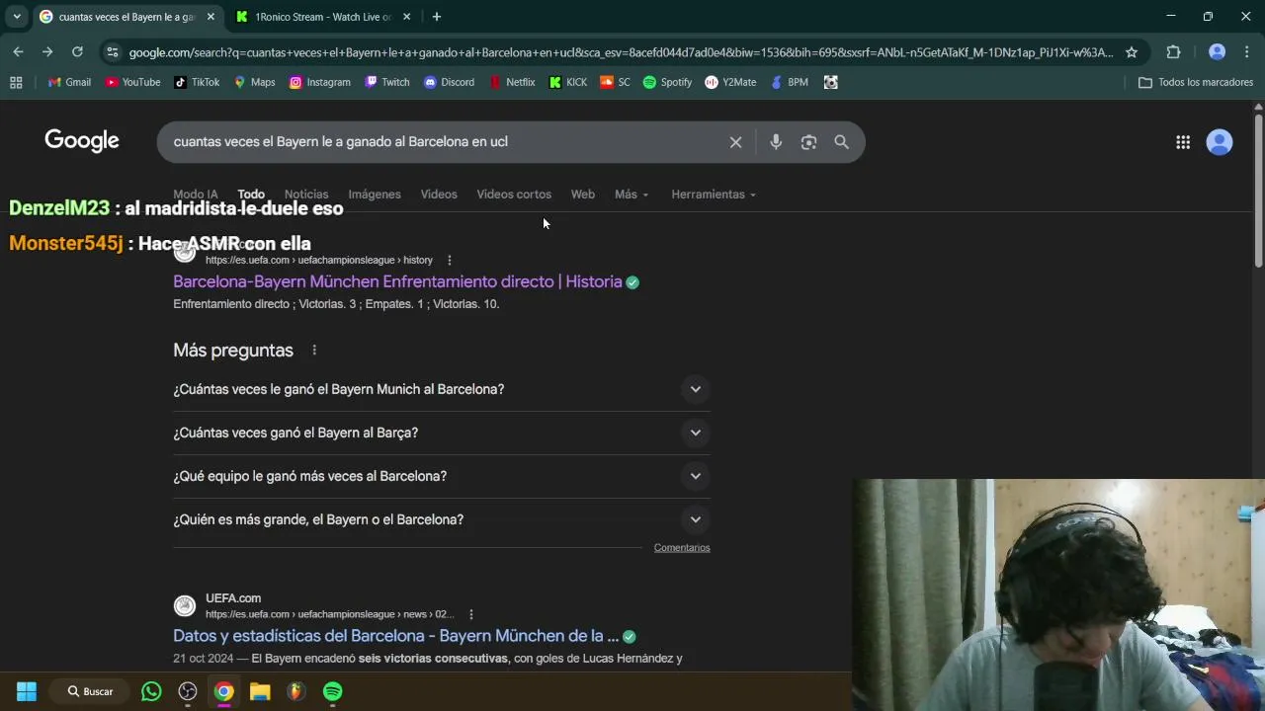This screenshot has width=1265, height=711.
Task: Open a new browser tab
Action: (437, 17)
